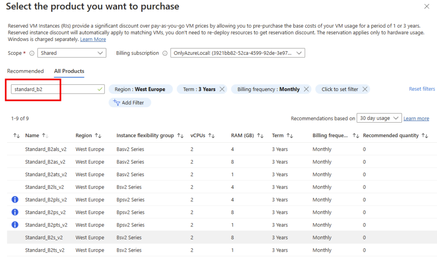437x259 pixels.
Task: Remove the 'Click to set filter' pill
Action: point(365,89)
